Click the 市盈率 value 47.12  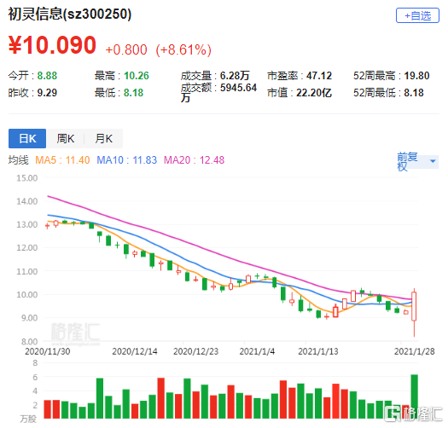pyautogui.click(x=319, y=76)
